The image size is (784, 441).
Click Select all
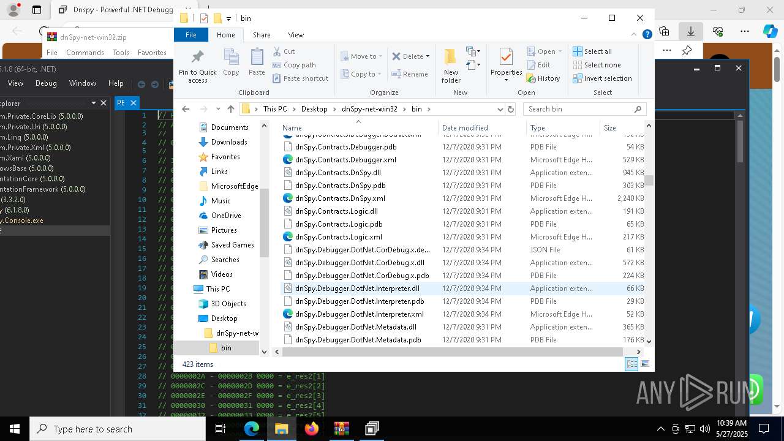592,51
